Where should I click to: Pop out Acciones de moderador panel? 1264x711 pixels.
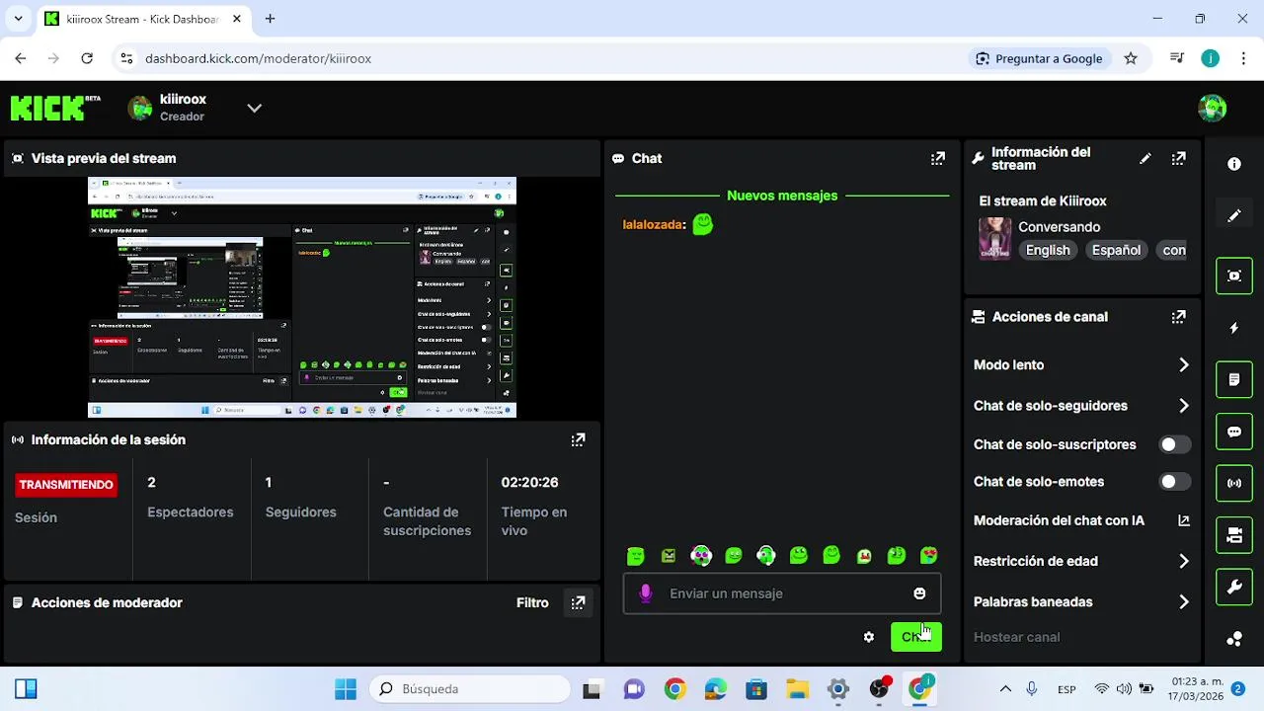tap(579, 602)
